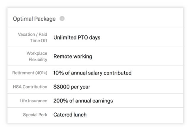Click the HSA Contribution label
192x131 pixels.
[x=30, y=87]
